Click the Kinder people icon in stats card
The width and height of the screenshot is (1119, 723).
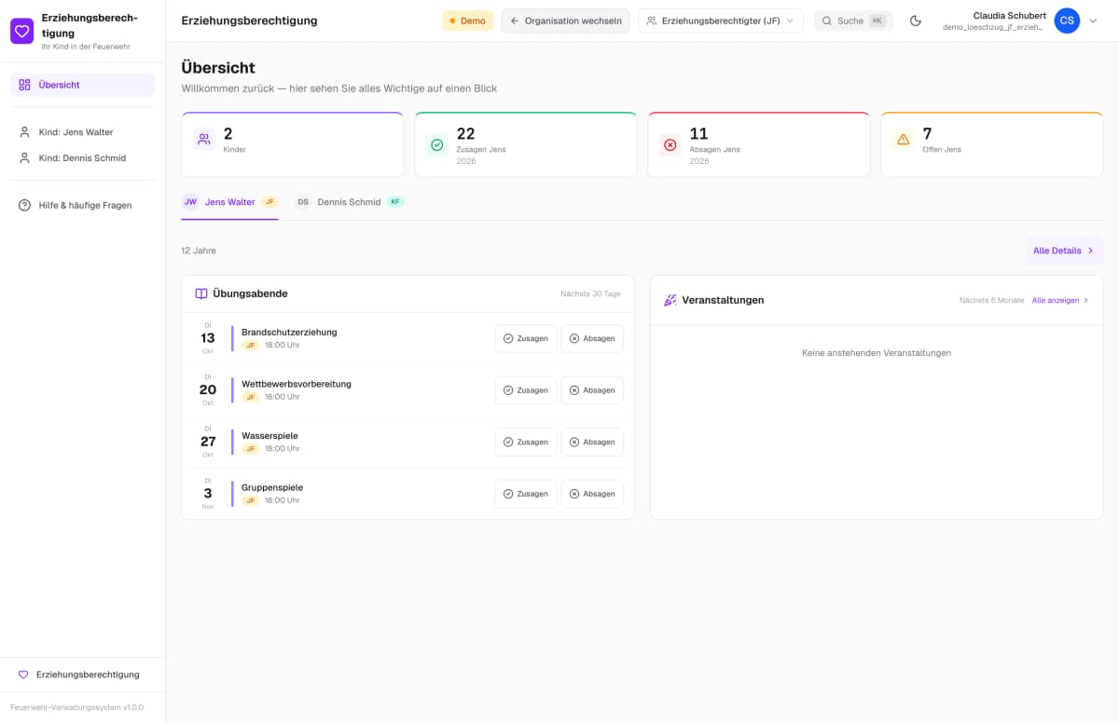[x=204, y=140]
